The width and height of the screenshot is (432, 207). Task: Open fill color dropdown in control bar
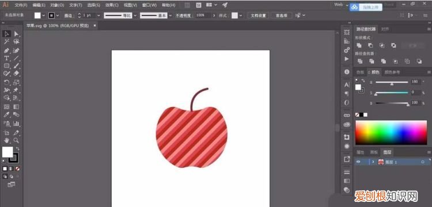click(44, 16)
